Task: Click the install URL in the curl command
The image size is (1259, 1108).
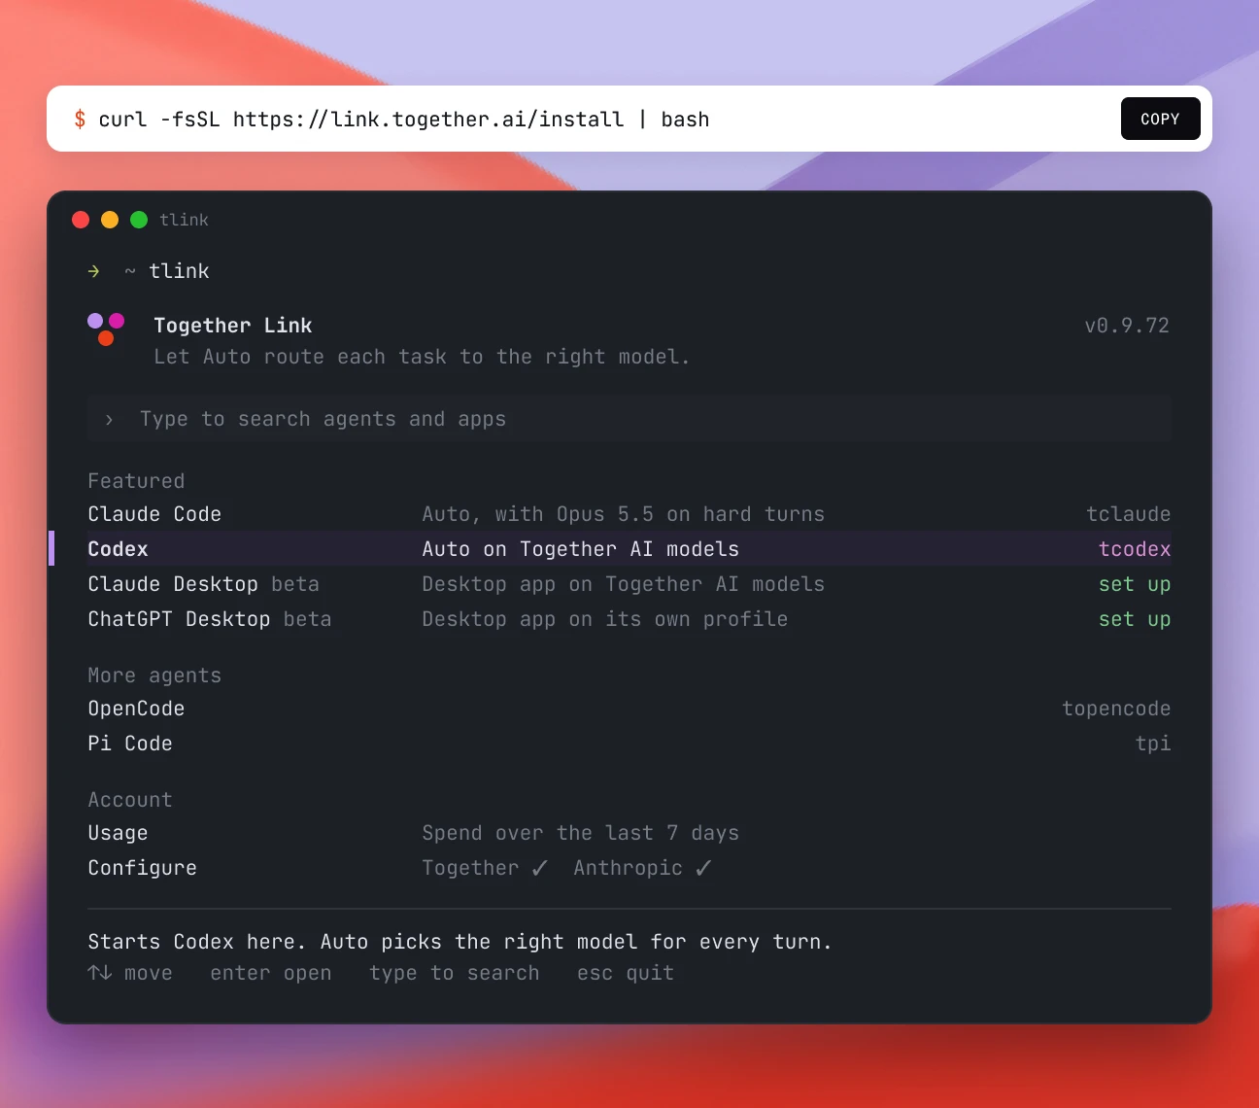Action: pos(428,120)
